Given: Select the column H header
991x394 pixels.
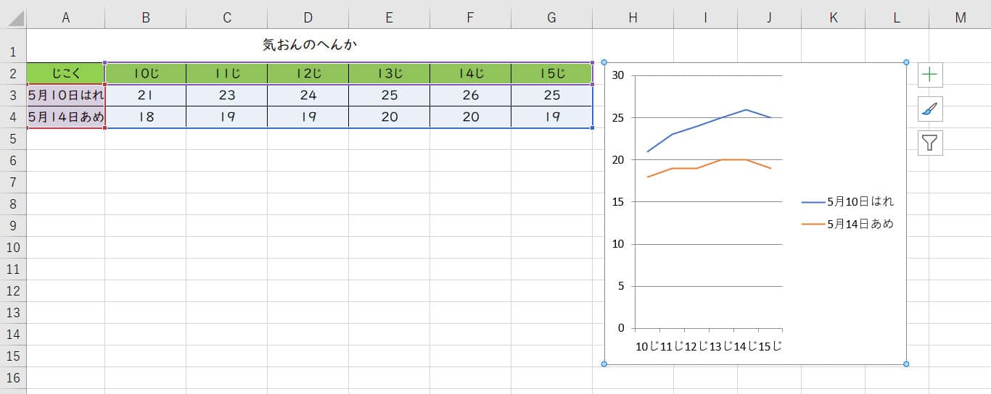Looking at the screenshot, I should (633, 18).
